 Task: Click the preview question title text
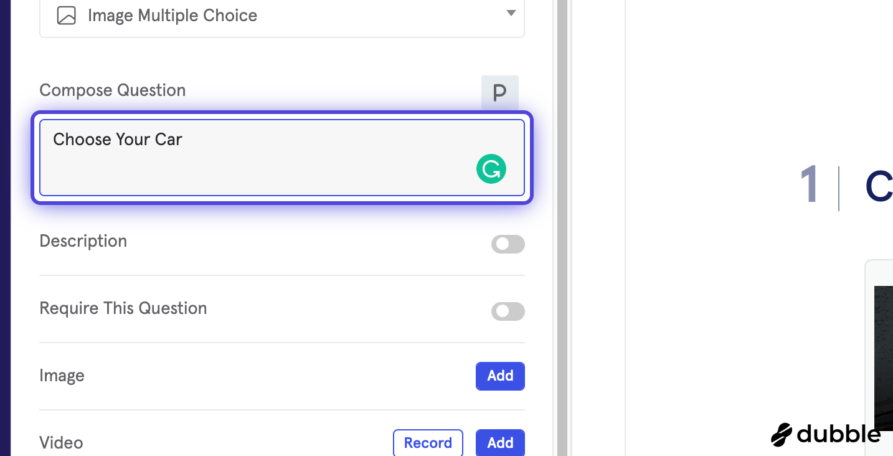pos(879,187)
